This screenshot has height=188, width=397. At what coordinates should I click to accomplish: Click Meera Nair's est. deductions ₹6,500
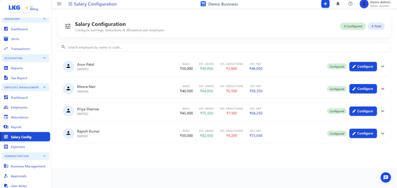[231, 91]
